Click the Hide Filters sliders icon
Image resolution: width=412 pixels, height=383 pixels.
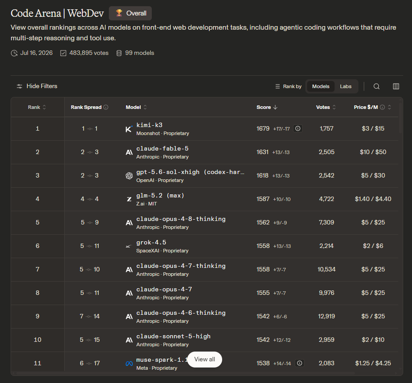point(19,86)
